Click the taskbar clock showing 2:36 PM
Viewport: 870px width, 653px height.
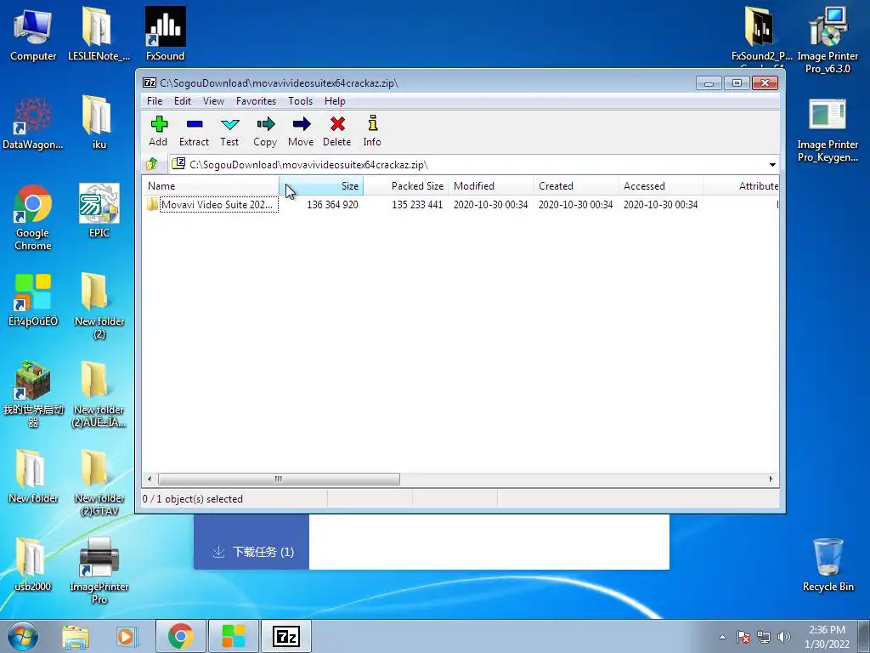tap(827, 637)
